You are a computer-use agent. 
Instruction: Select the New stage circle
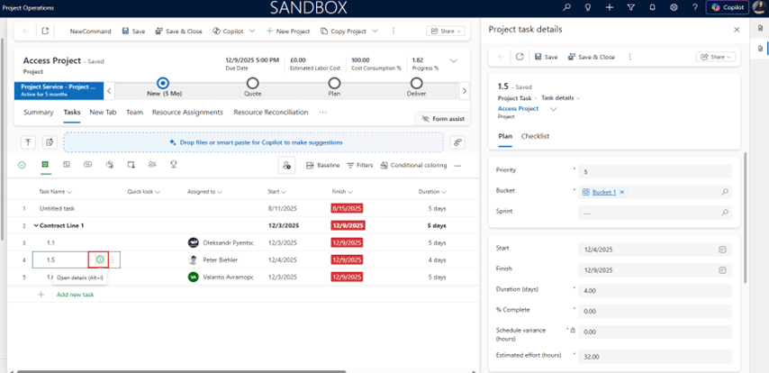163,83
